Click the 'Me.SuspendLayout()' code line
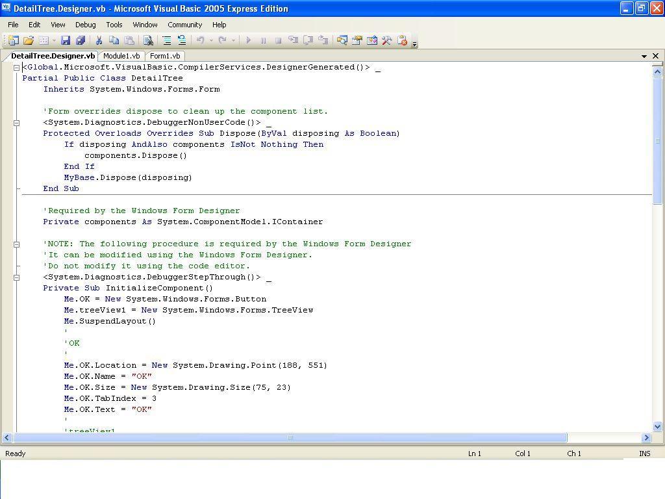665x499 pixels. pyautogui.click(x=110, y=321)
